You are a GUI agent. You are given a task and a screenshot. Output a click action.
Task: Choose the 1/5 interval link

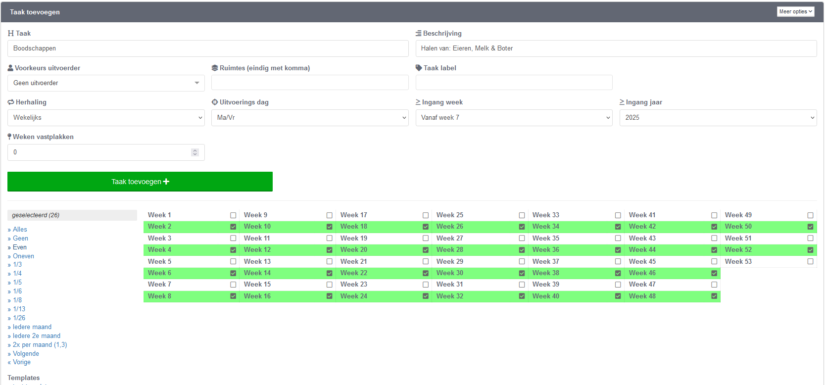pyautogui.click(x=17, y=282)
